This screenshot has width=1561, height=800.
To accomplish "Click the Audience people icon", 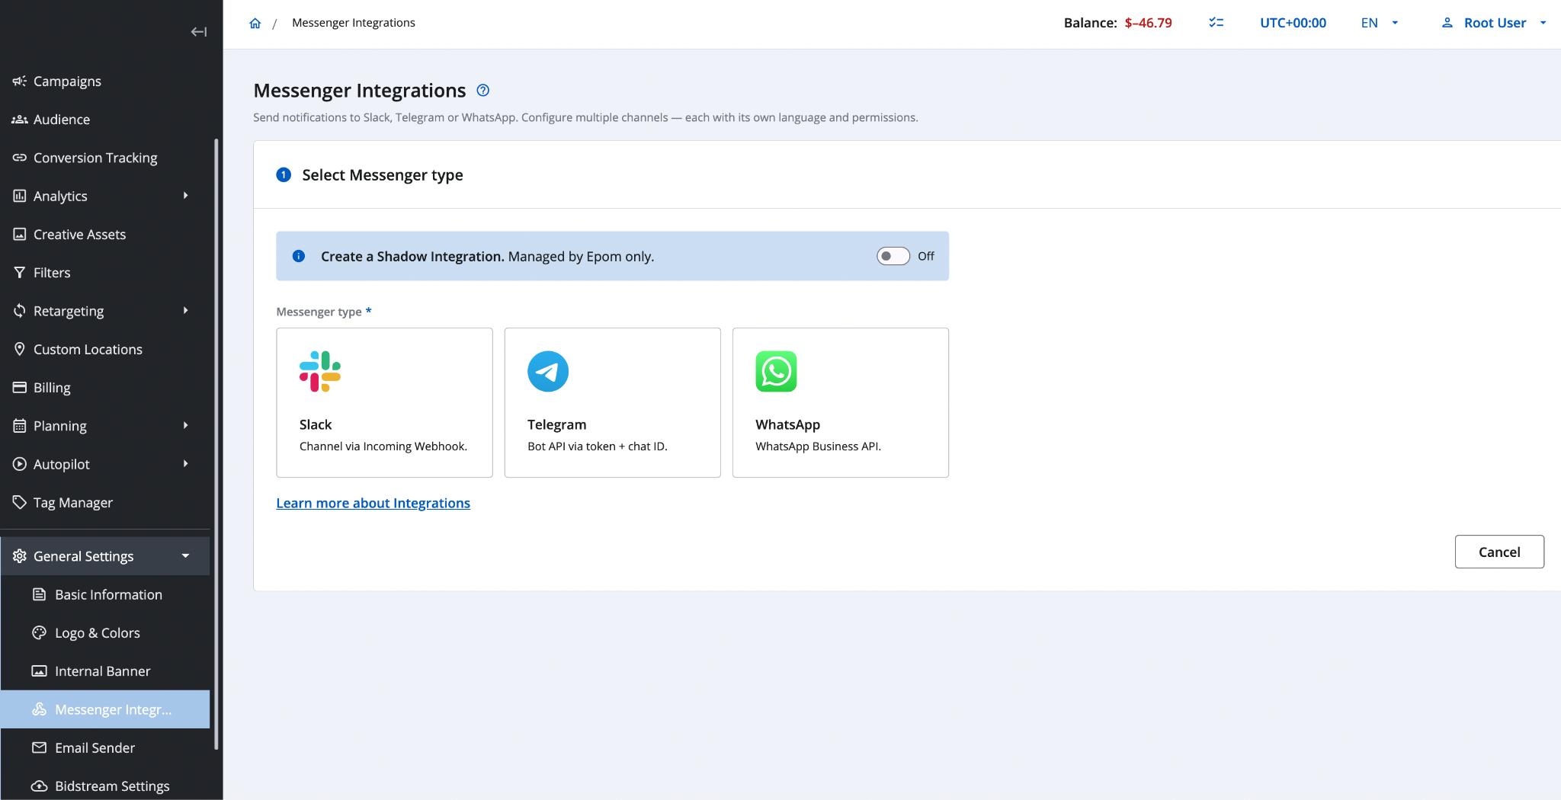I will click(x=20, y=119).
